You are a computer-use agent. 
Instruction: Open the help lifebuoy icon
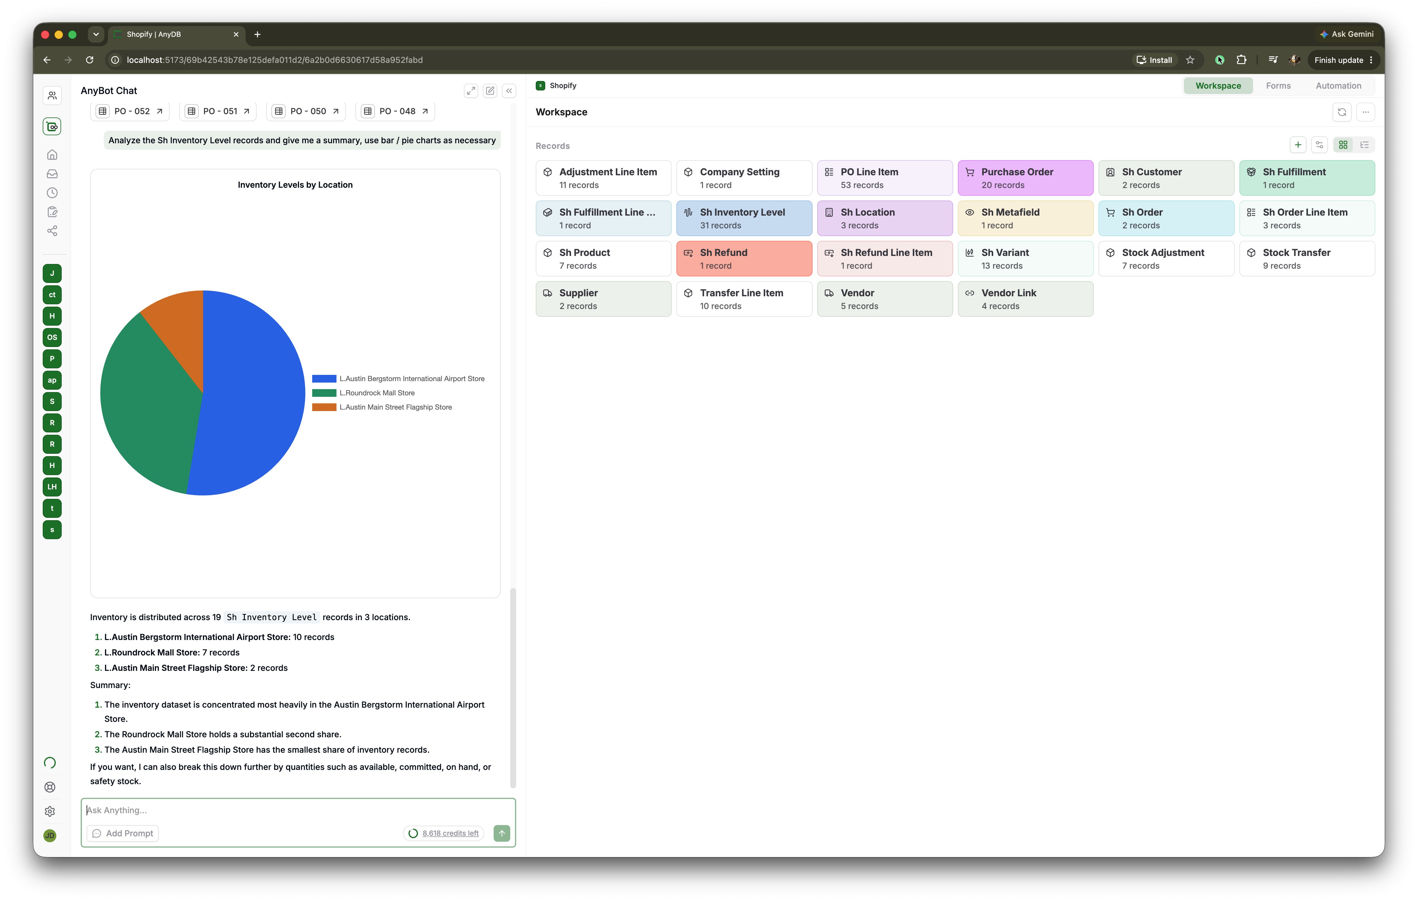click(50, 787)
